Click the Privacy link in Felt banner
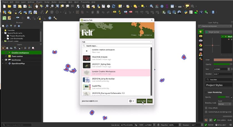 [134, 35]
